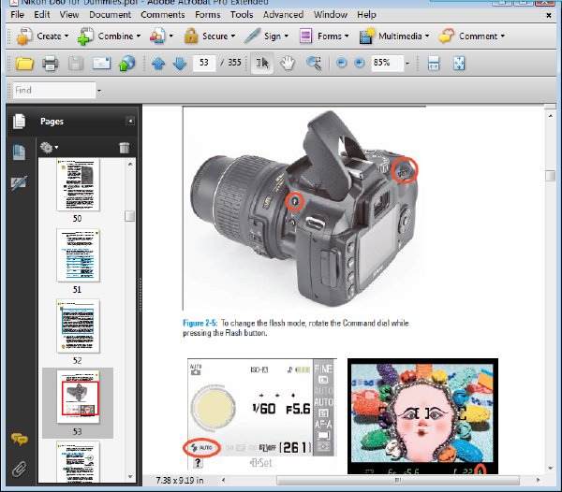Image resolution: width=562 pixels, height=492 pixels.
Task: Click the Zoom Out minus button
Action: tap(342, 63)
